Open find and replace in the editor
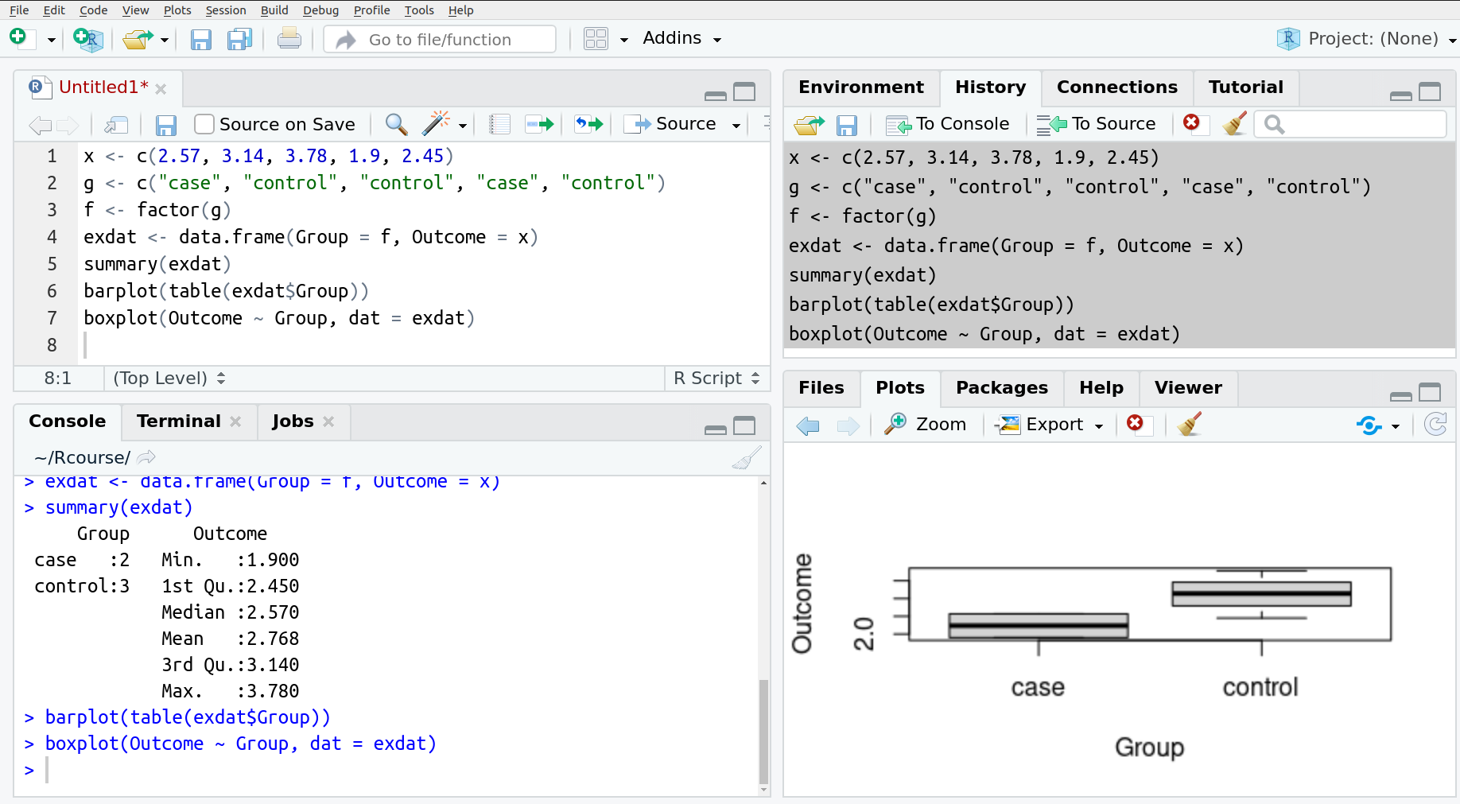 395,124
